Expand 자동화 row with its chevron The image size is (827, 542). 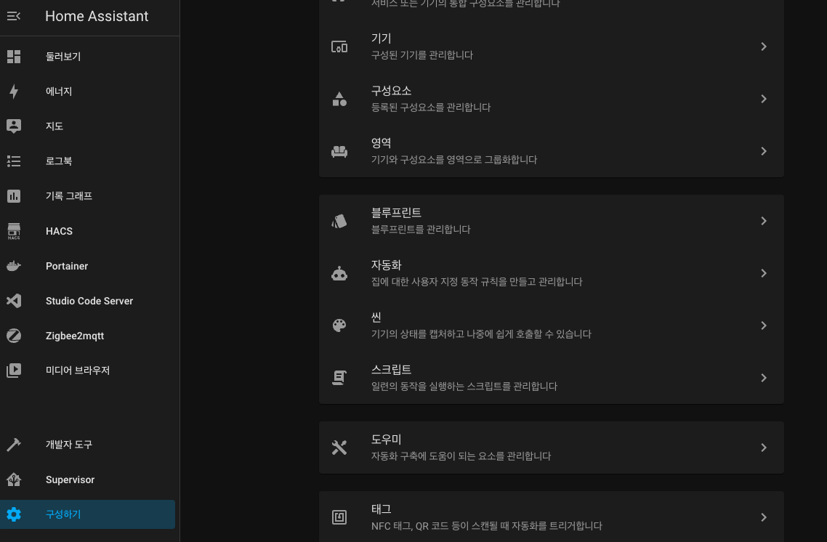(763, 273)
